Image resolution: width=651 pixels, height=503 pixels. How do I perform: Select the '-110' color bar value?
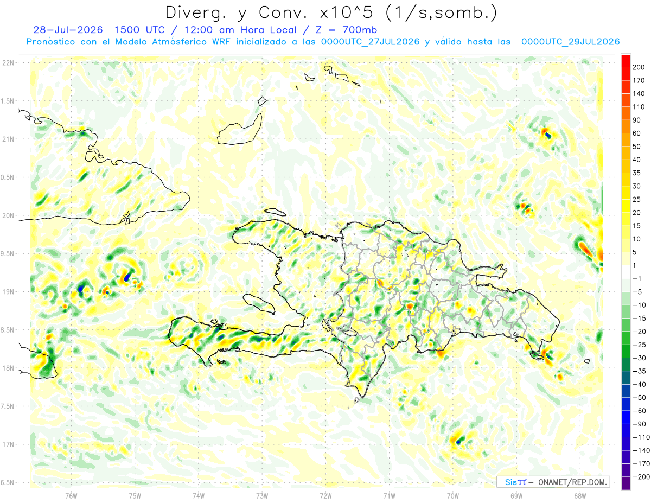[642, 437]
